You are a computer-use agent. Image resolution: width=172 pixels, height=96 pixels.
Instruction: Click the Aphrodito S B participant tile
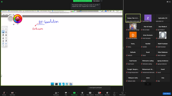(163, 18)
